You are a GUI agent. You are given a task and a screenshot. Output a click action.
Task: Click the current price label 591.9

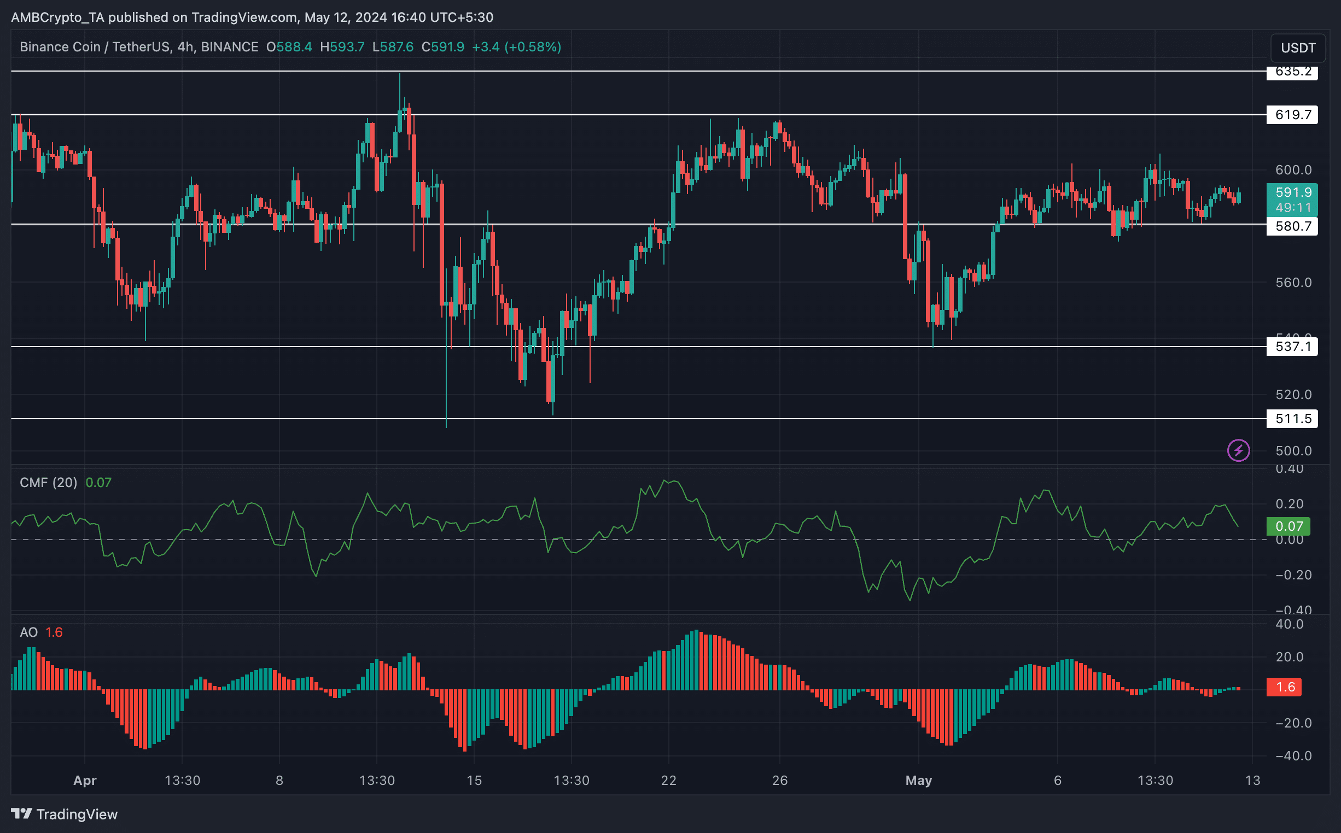pos(1292,193)
